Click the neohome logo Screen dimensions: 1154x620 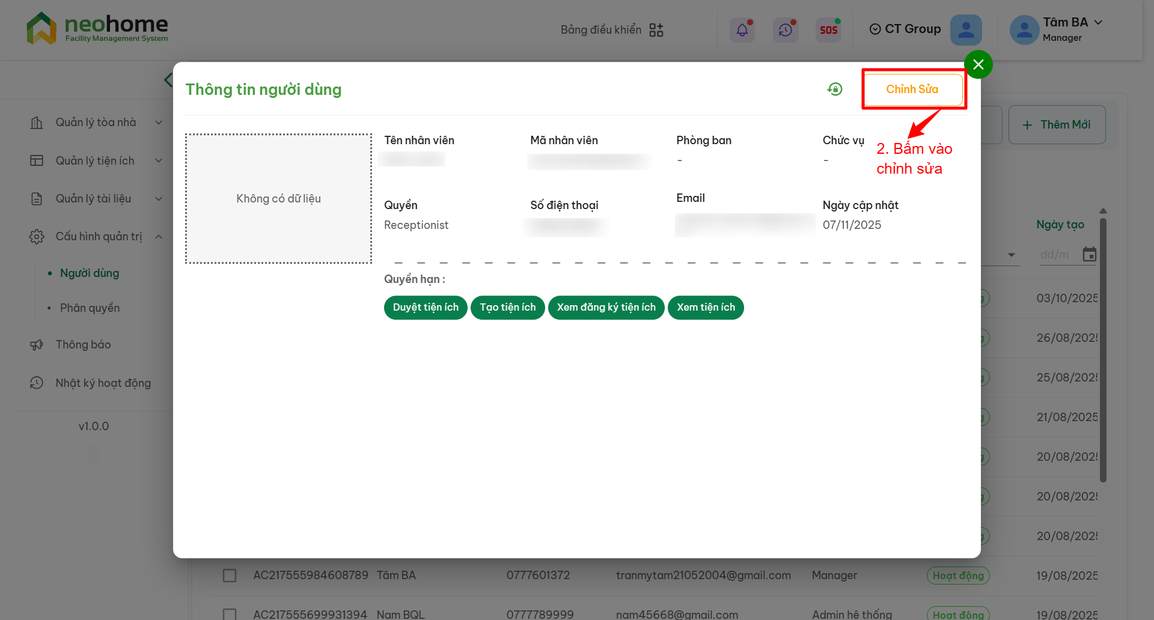pos(97,28)
